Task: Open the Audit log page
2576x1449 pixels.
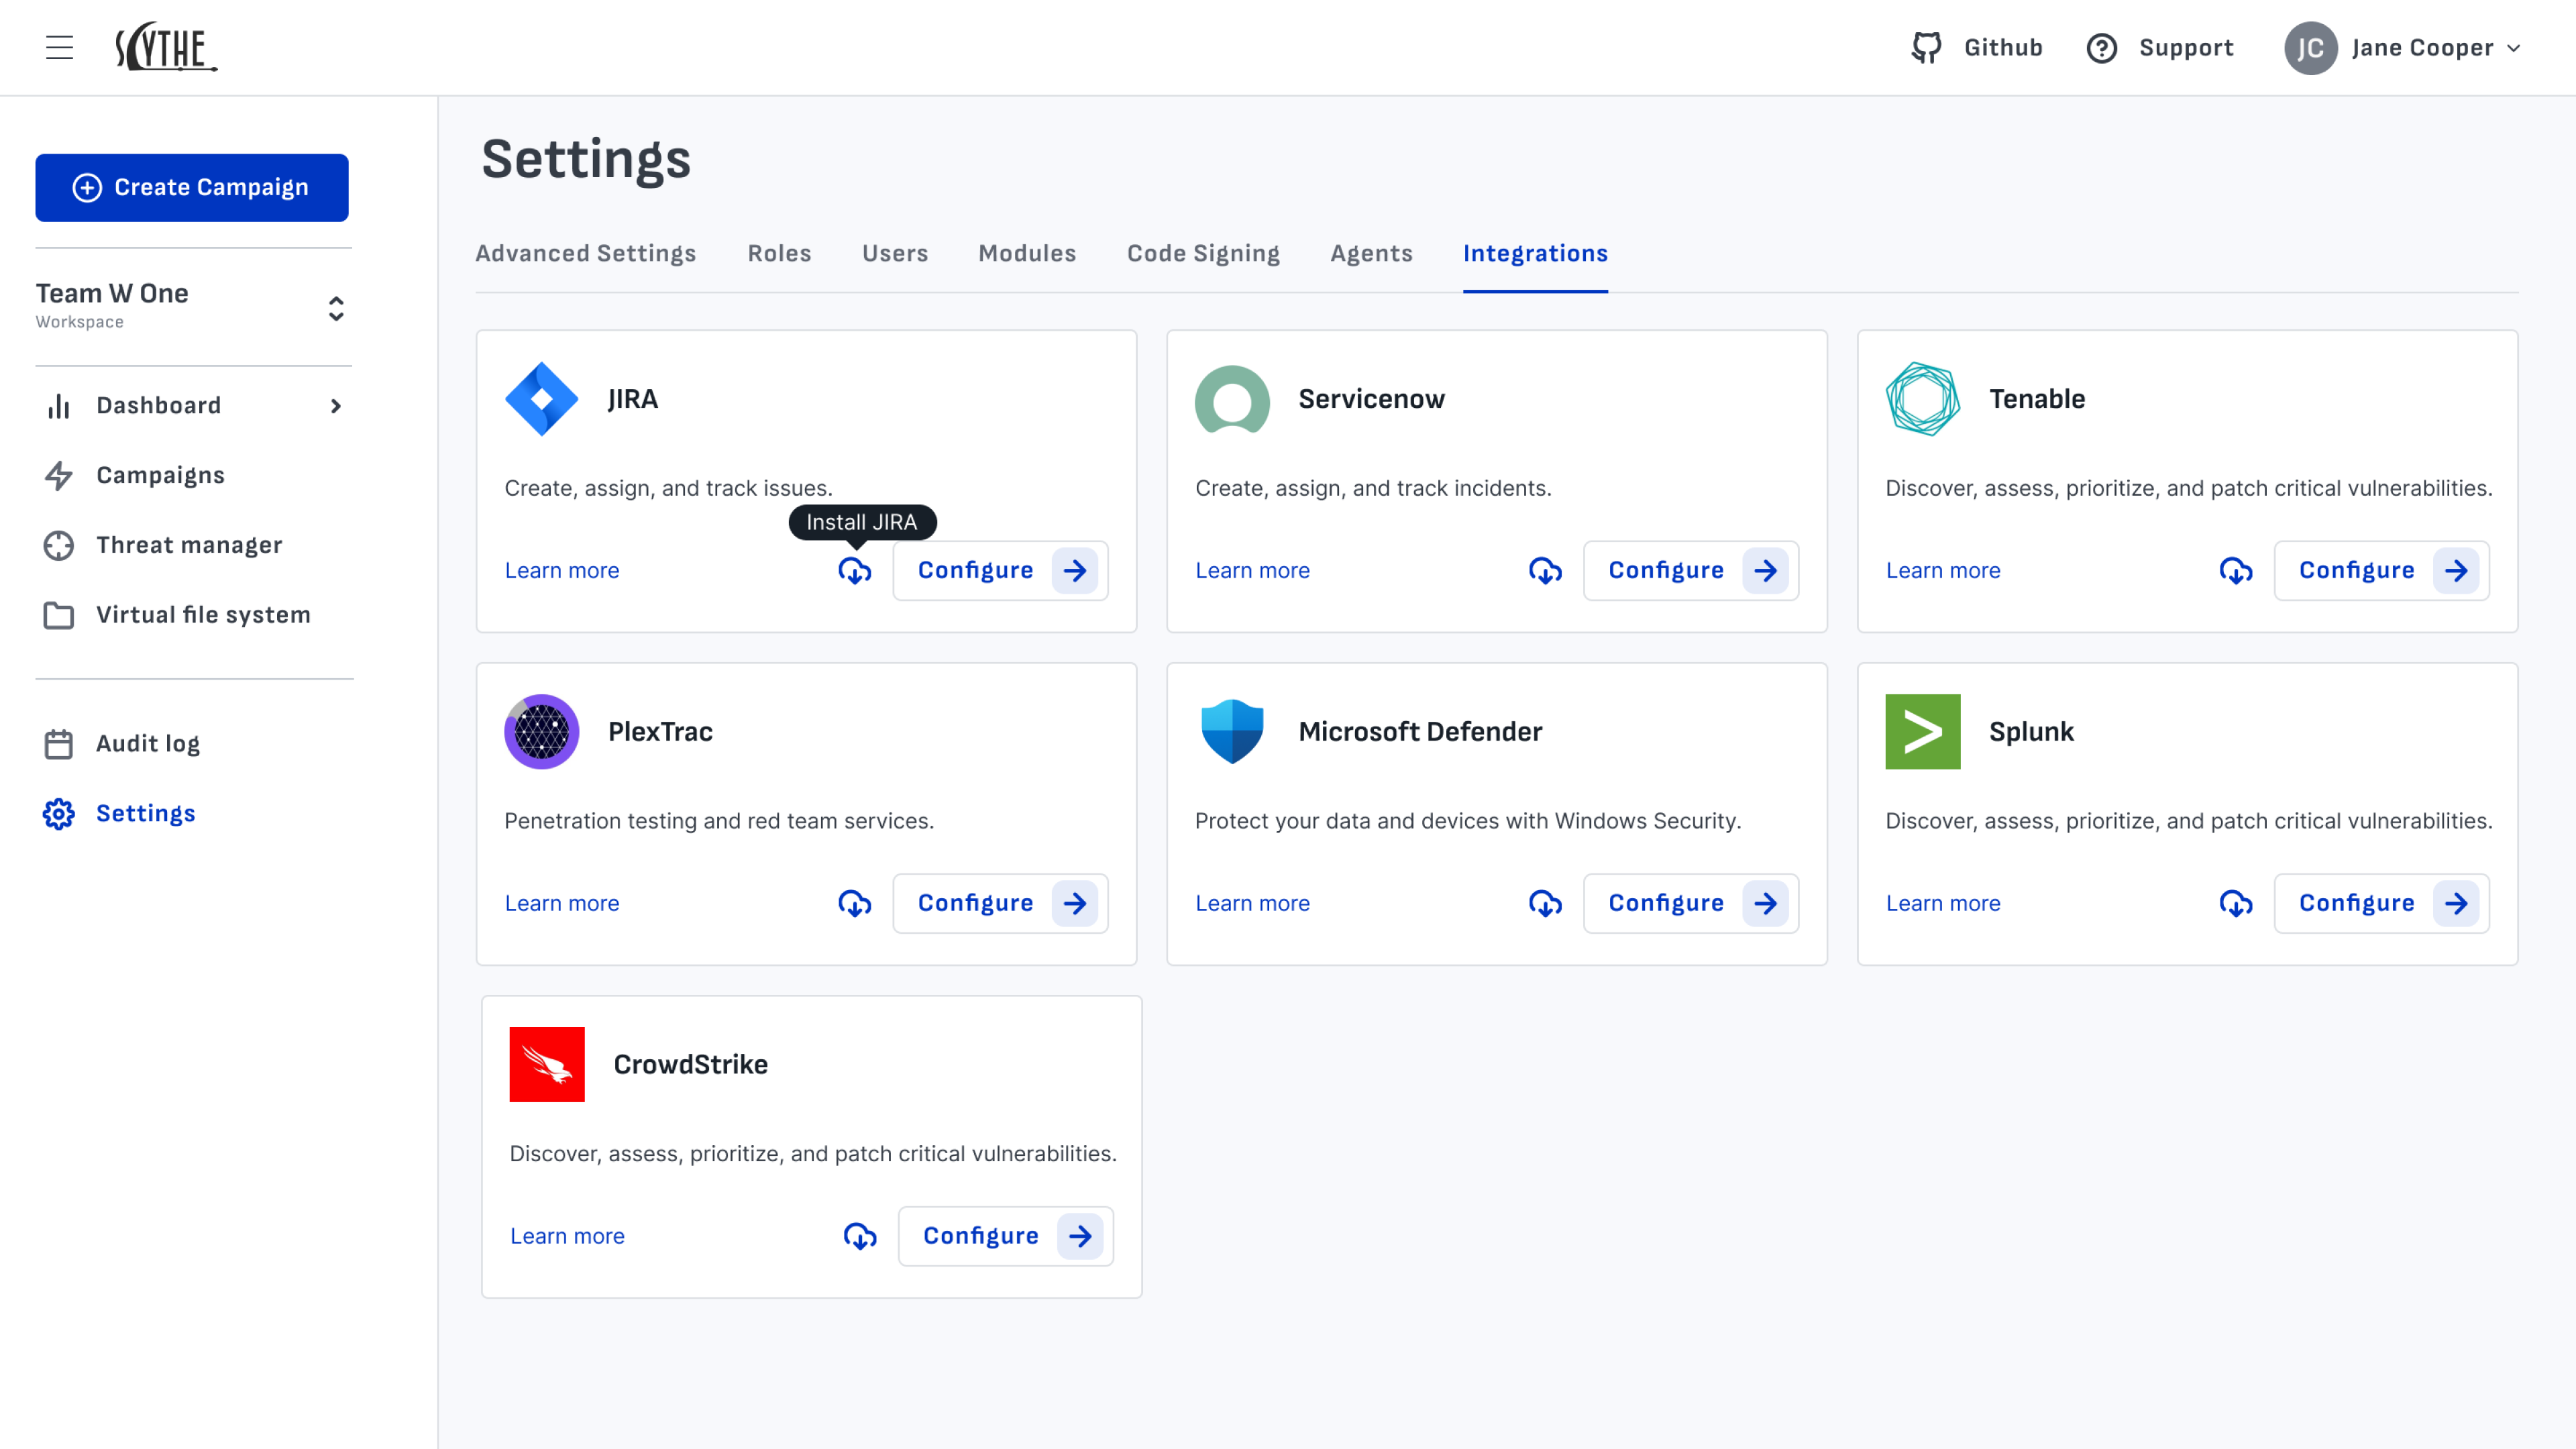Action: [147, 744]
